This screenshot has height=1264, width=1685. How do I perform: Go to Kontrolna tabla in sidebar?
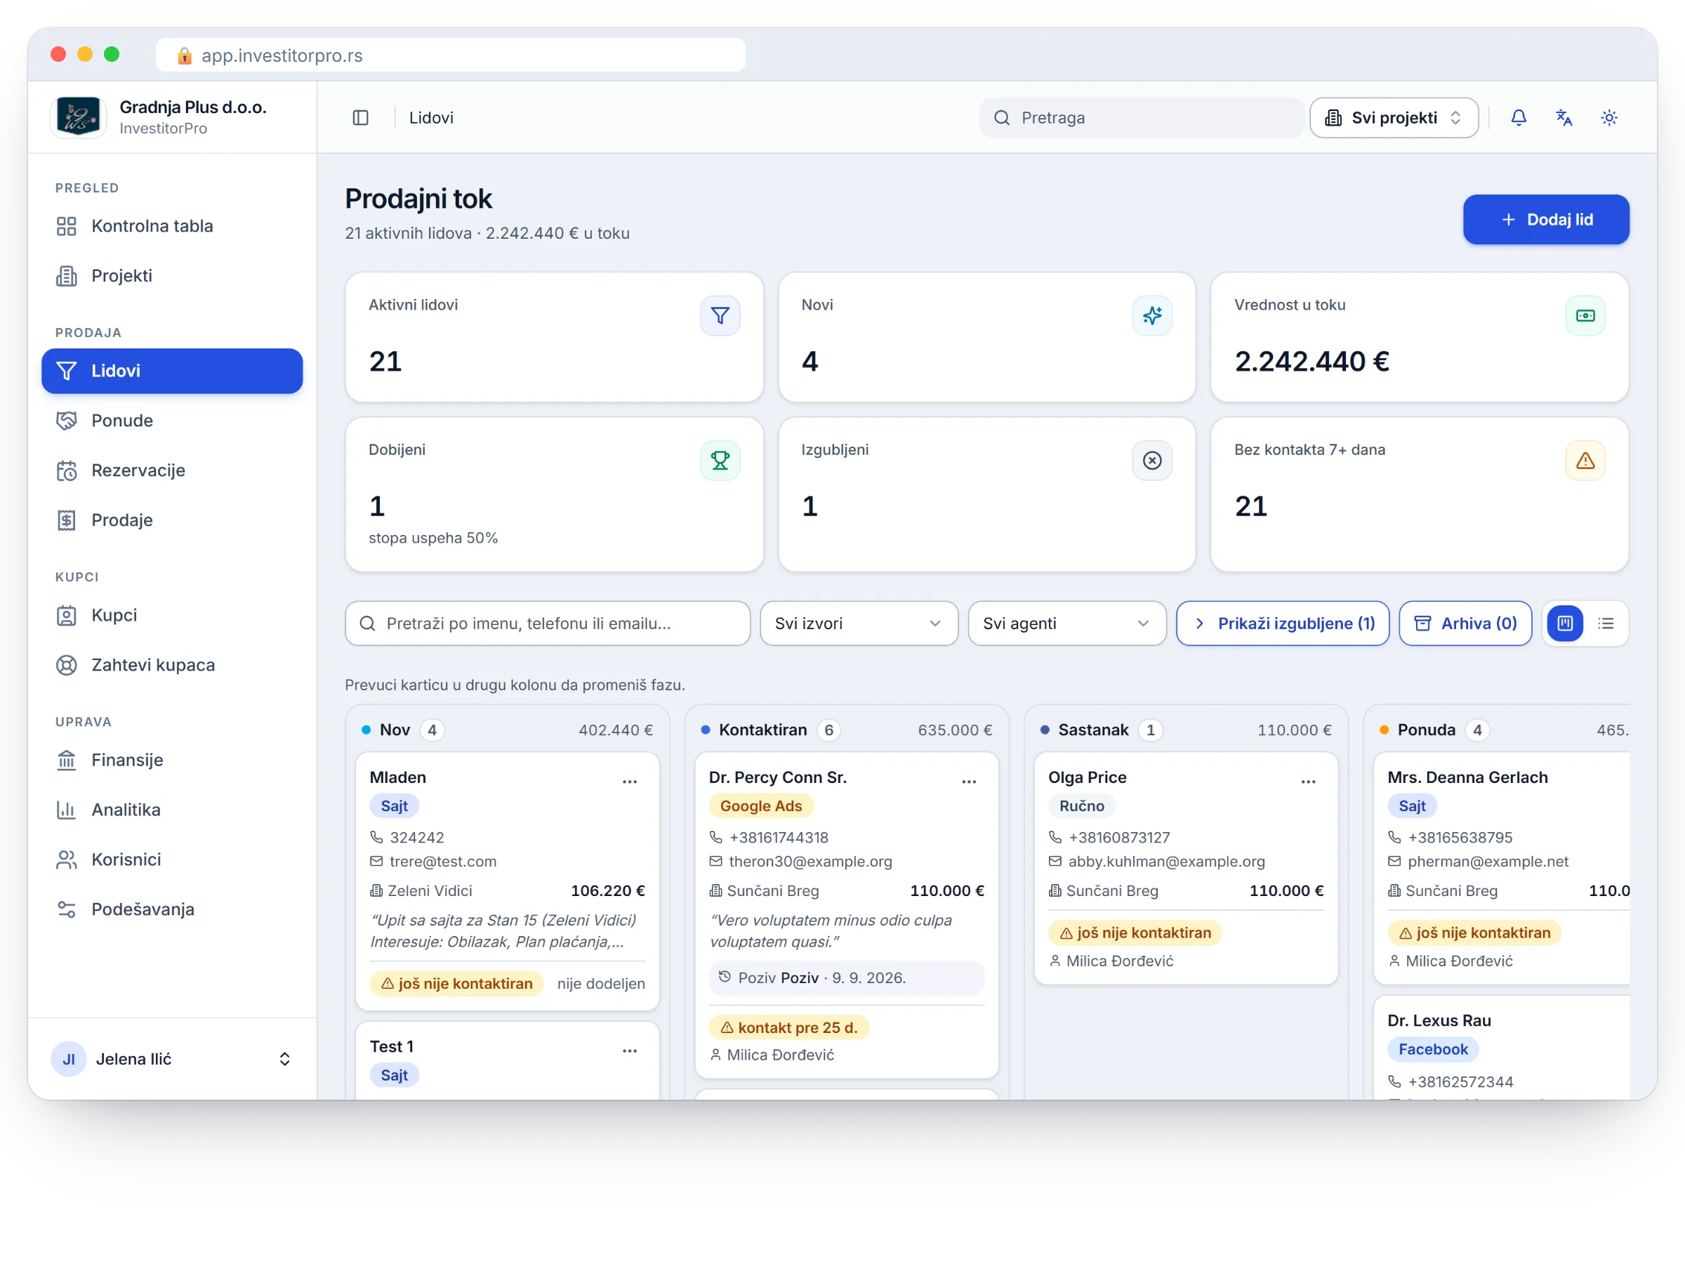(x=172, y=226)
